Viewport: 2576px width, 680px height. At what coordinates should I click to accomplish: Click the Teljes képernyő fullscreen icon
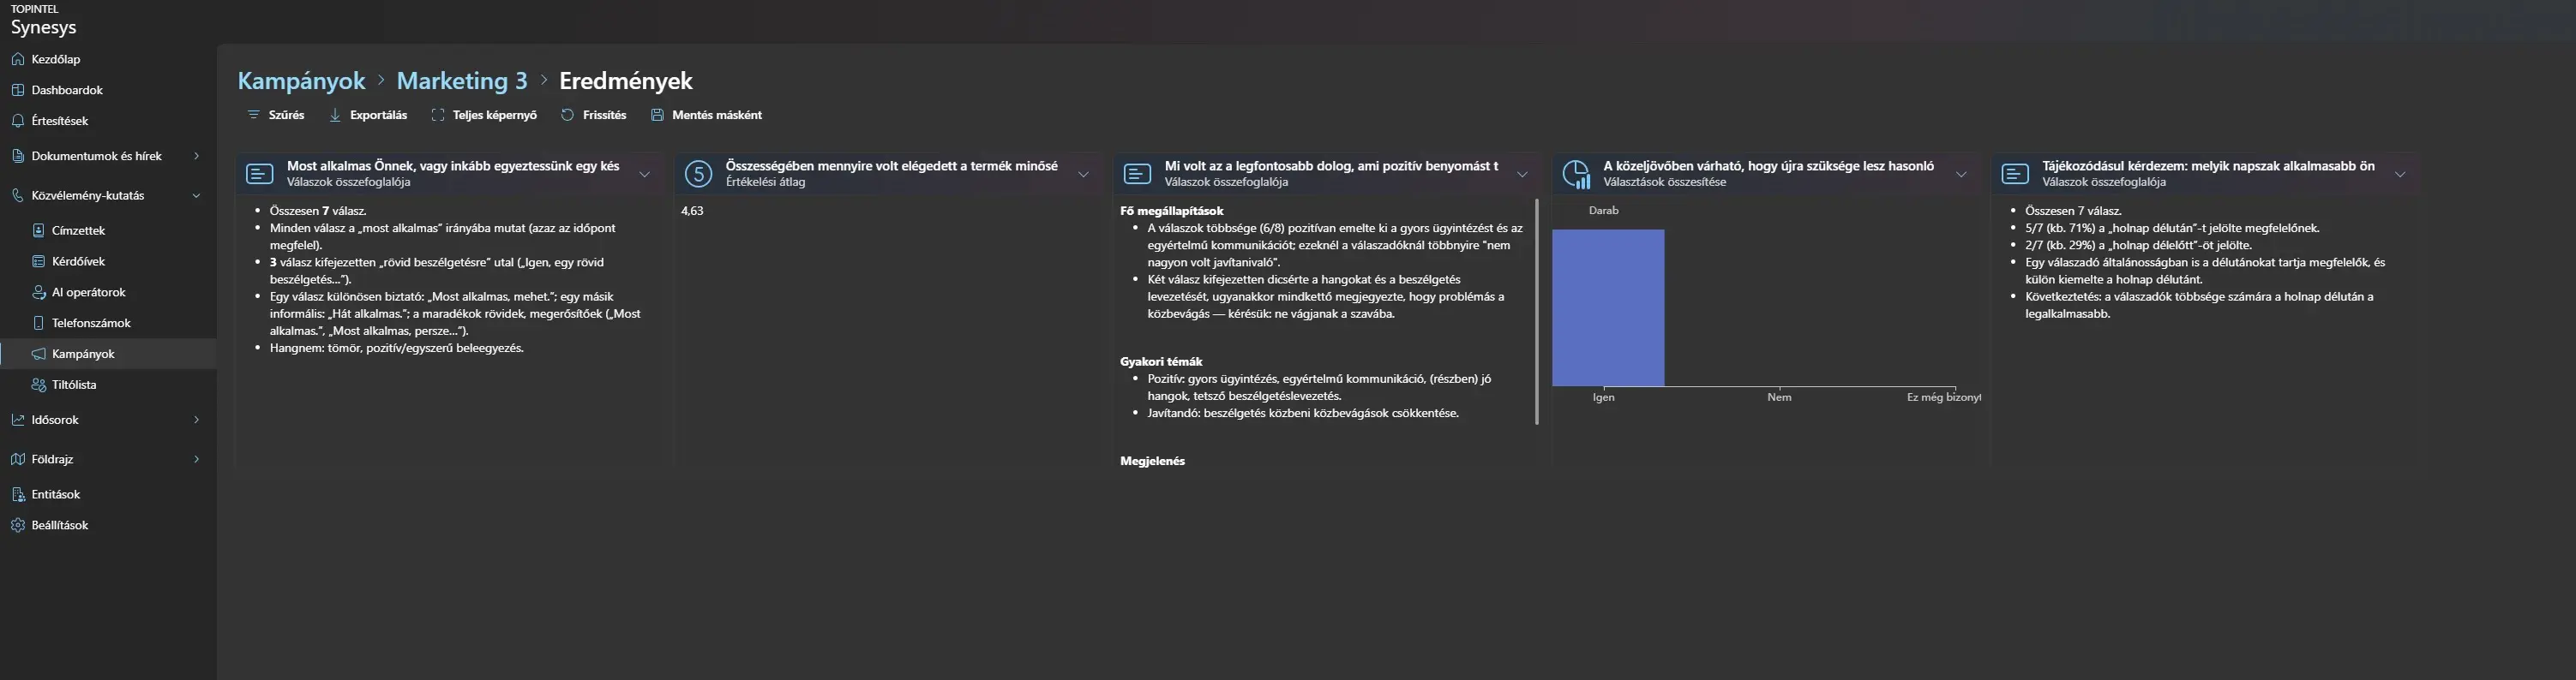tap(438, 115)
